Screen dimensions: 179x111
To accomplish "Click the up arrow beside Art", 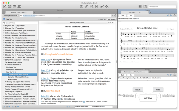I will 4,107.
